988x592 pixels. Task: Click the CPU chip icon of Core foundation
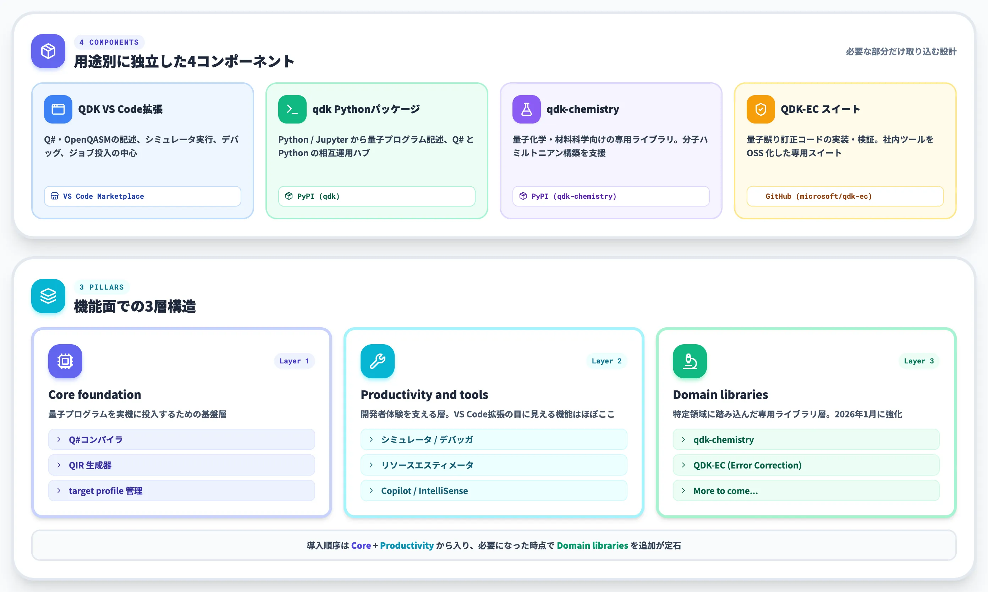tap(65, 361)
